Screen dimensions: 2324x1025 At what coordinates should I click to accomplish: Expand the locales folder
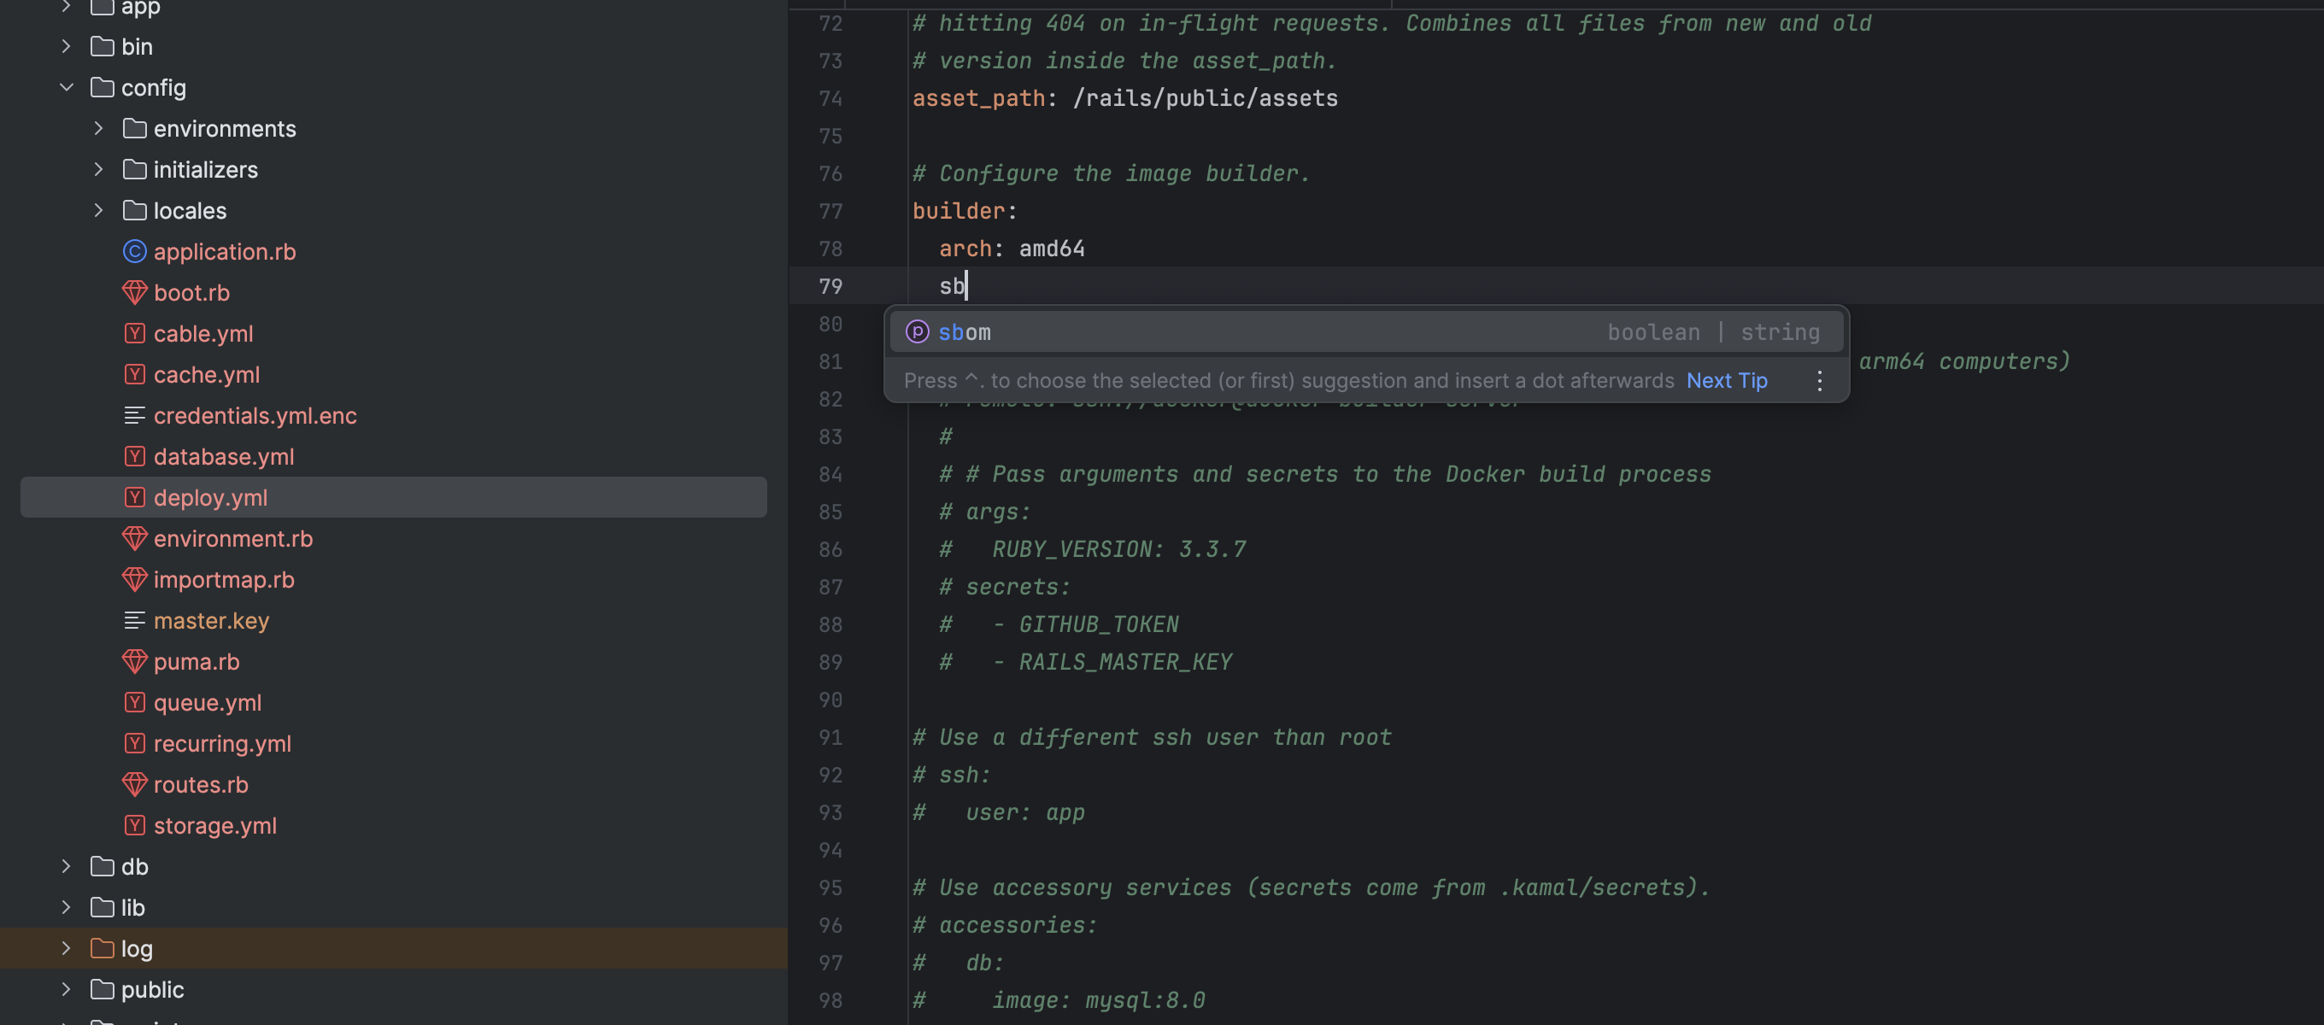(x=98, y=210)
